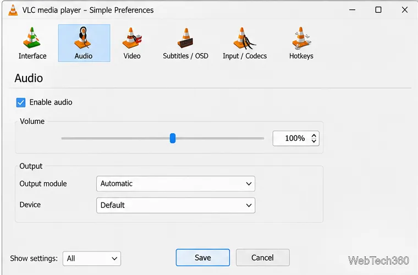The width and height of the screenshot is (418, 275).
Task: Select the Audio headphones cone icon
Action: (84, 38)
